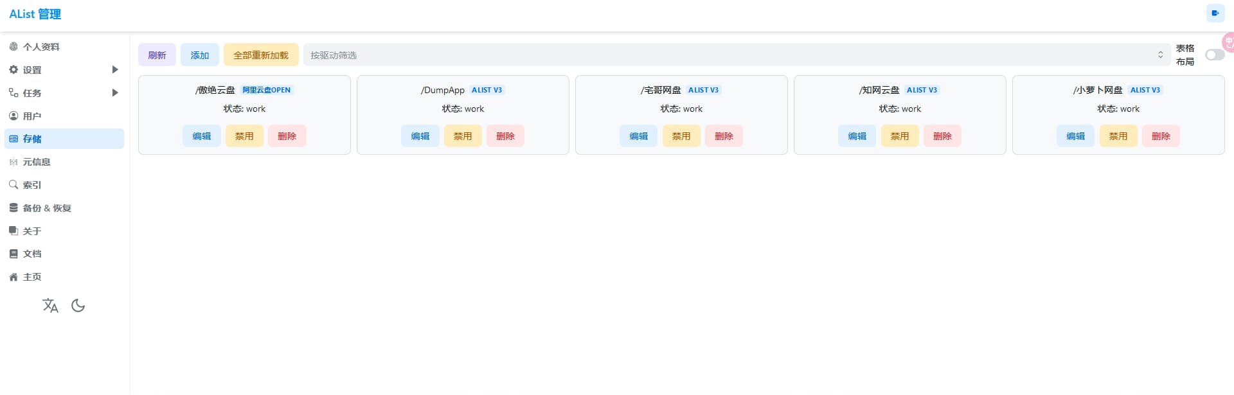This screenshot has width=1234, height=395.
Task: Click the /傲绝云盘 mount path text
Action: (215, 90)
